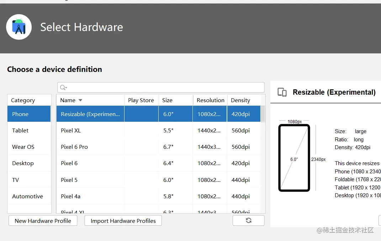The height and width of the screenshot is (241, 381).
Task: Click the device icon beside Resizable (Experimental)
Action: [282, 92]
